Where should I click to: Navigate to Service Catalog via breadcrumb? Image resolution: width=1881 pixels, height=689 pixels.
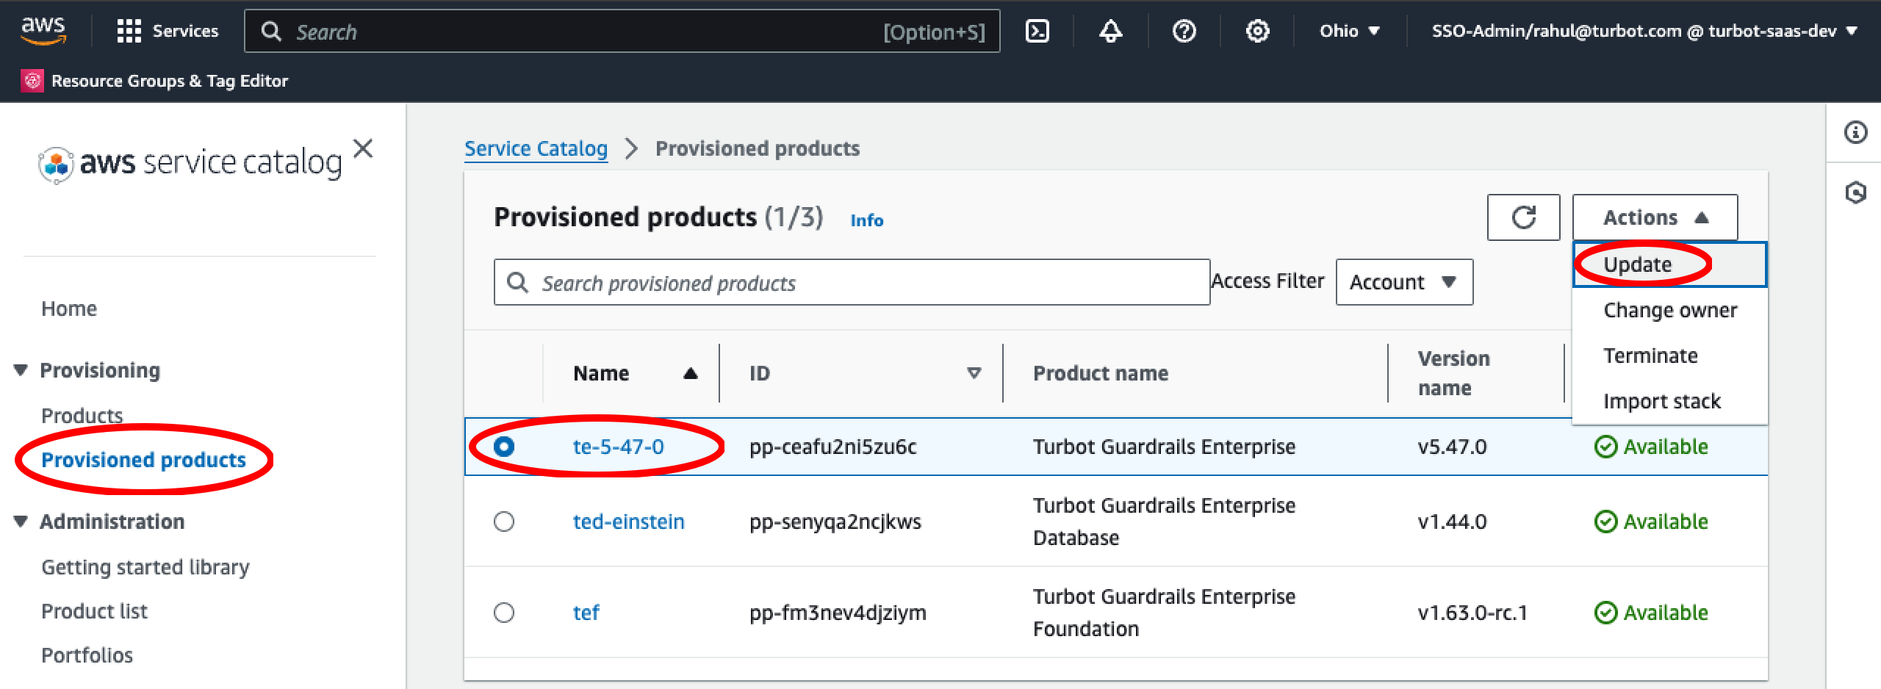pos(535,148)
